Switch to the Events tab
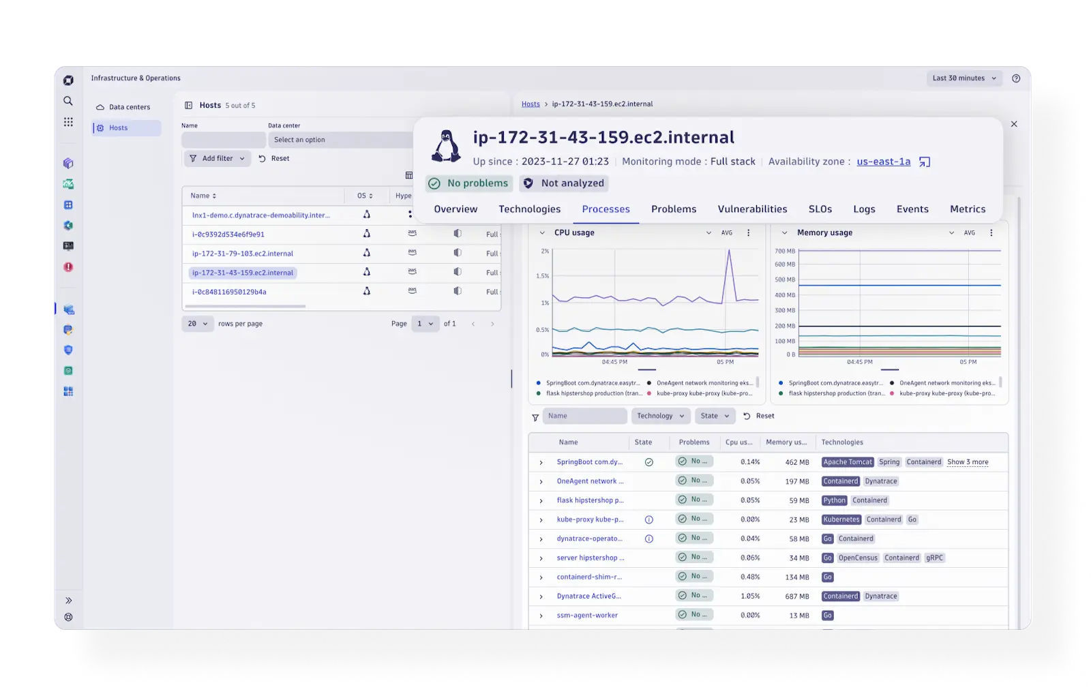 coord(912,209)
